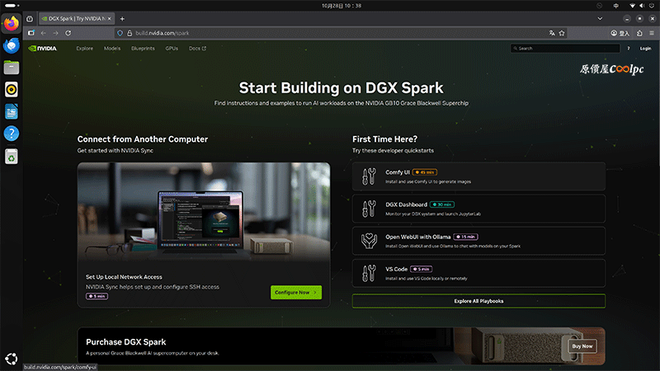Launch LibreOffice Writer from the dock
The height and width of the screenshot is (371, 660).
tap(12, 111)
